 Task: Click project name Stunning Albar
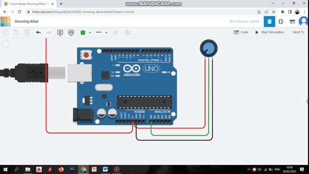coord(27,21)
